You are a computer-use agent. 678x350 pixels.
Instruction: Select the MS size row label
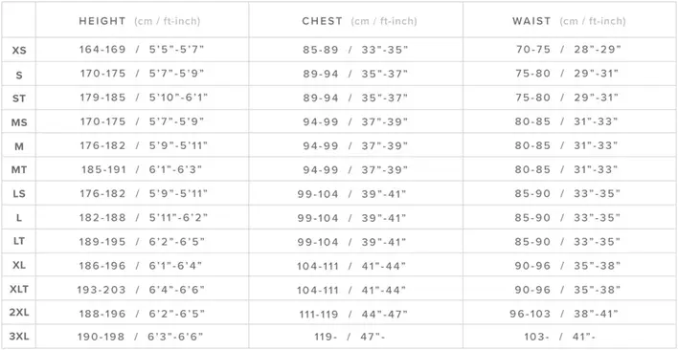pyautogui.click(x=19, y=123)
